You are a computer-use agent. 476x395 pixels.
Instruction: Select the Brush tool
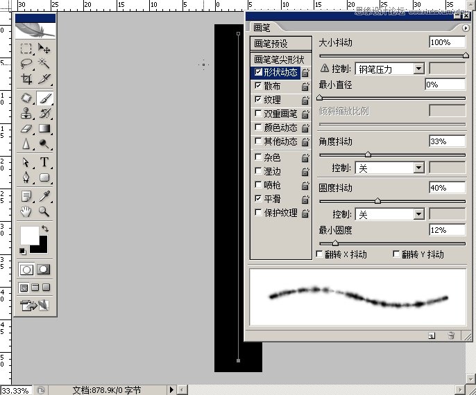45,98
